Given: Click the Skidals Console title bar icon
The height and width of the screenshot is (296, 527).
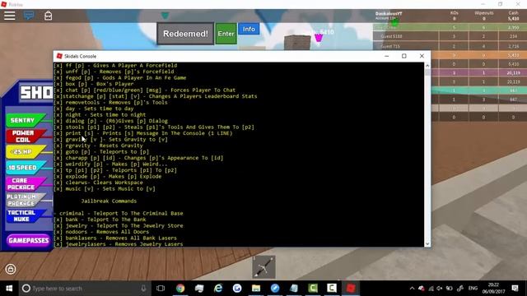Looking at the screenshot, I should (x=59, y=56).
